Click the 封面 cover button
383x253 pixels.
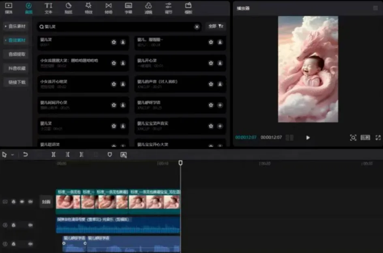point(46,202)
